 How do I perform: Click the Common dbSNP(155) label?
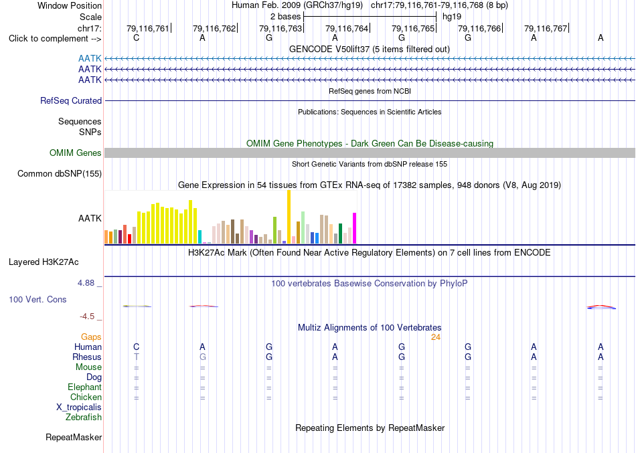[60, 173]
